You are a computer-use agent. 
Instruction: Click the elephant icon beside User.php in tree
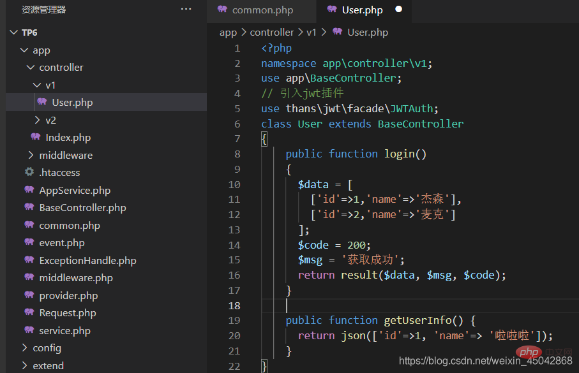tap(42, 101)
